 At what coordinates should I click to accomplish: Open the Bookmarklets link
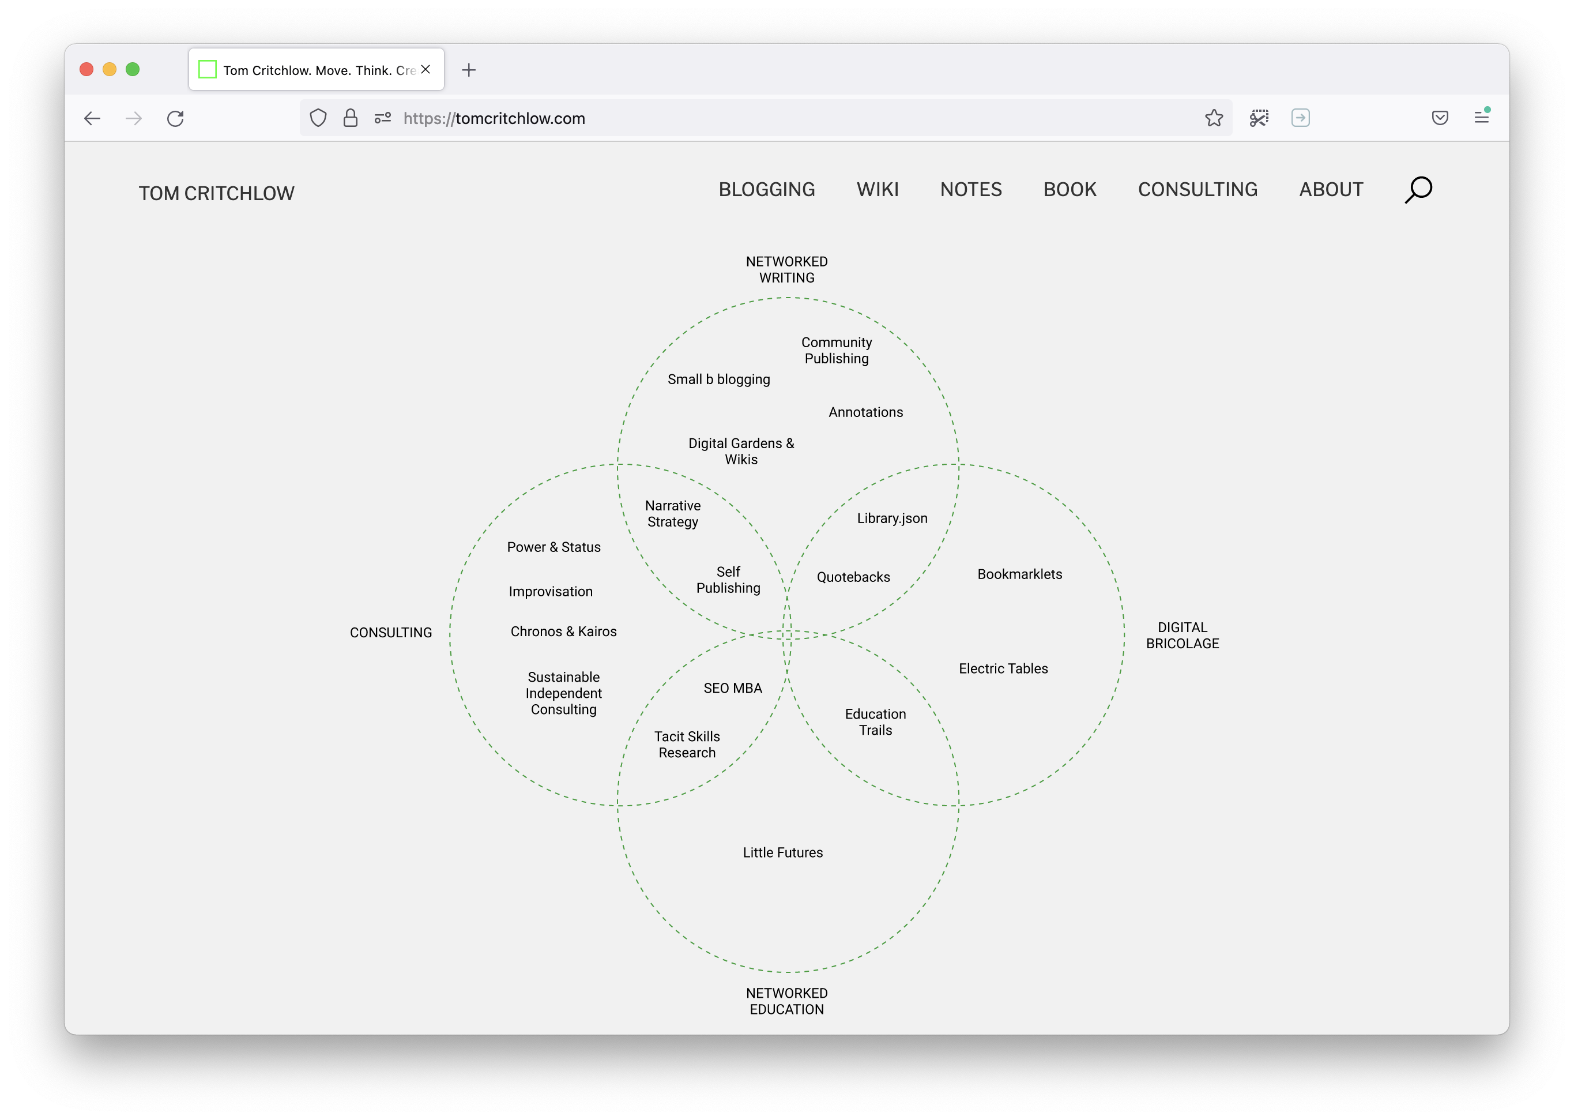click(1020, 574)
